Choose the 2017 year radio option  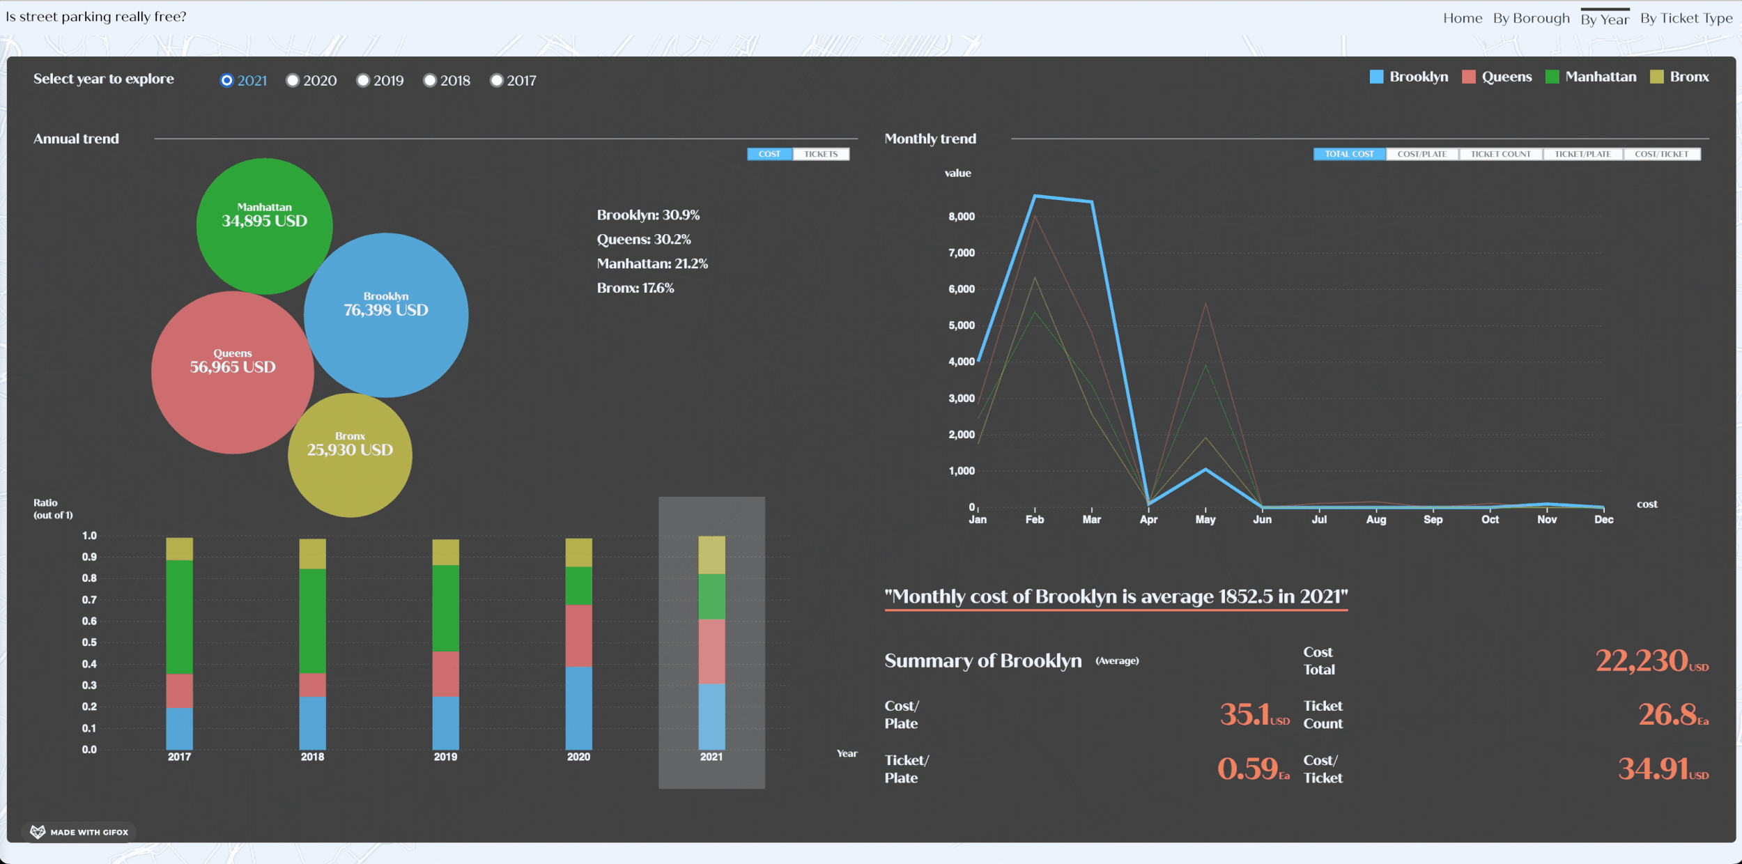point(497,81)
